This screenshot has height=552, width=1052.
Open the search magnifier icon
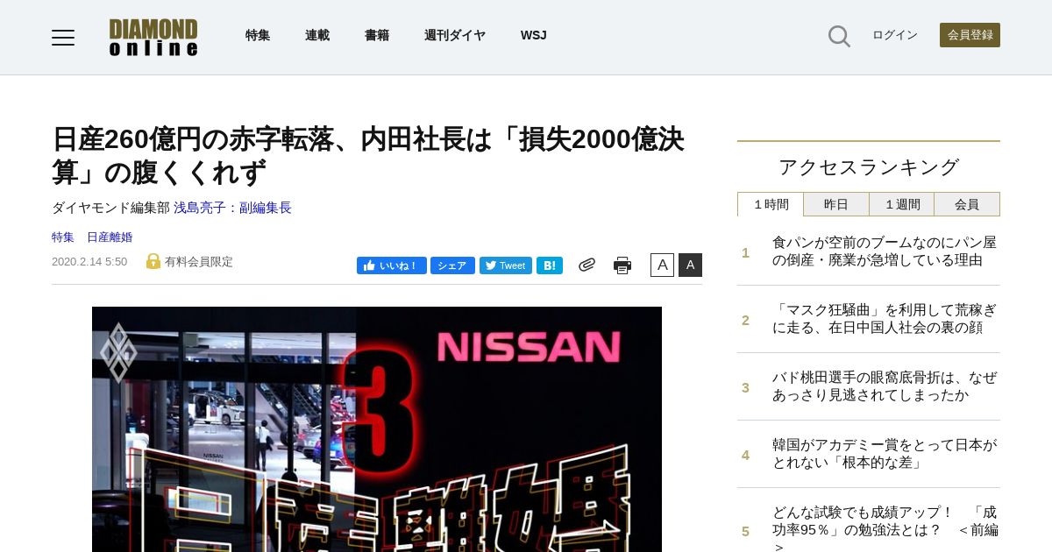pos(839,36)
